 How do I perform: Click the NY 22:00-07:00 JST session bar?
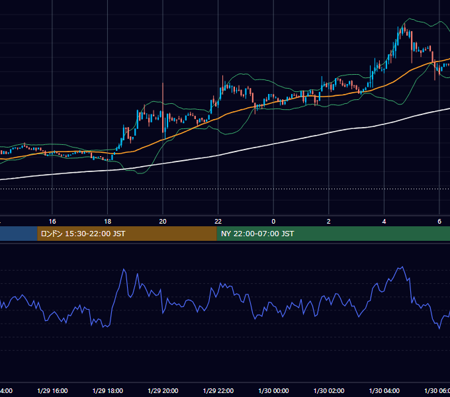click(333, 234)
